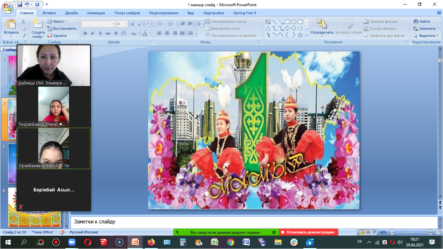Screen dimensions: 443x249
Task: Click Остановить демонстрацию button
Action: click(308, 232)
